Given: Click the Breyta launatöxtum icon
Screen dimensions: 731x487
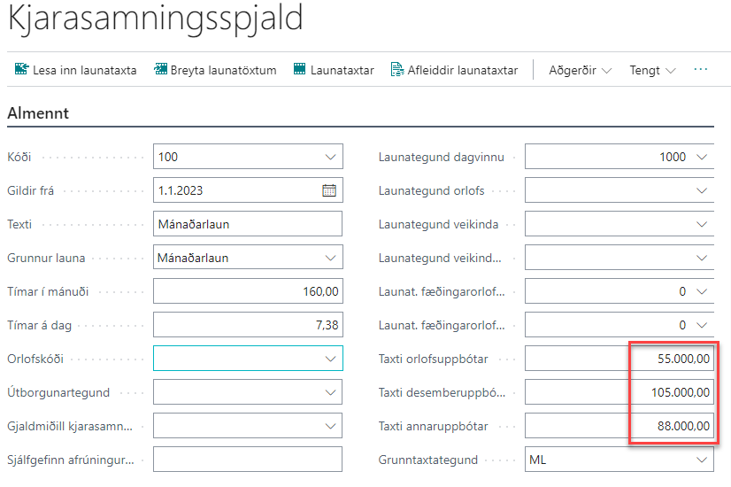Looking at the screenshot, I should coord(160,70).
